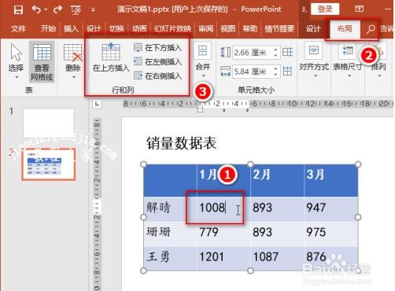Switch to the 动画 tab
Image resolution: width=395 pixels, height=291 pixels.
[x=139, y=28]
